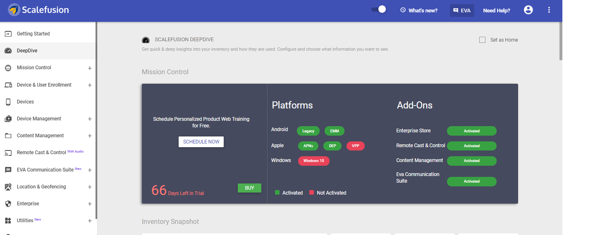612x235 pixels.
Task: Expand Enterprise plus sign
Action: pyautogui.click(x=90, y=204)
